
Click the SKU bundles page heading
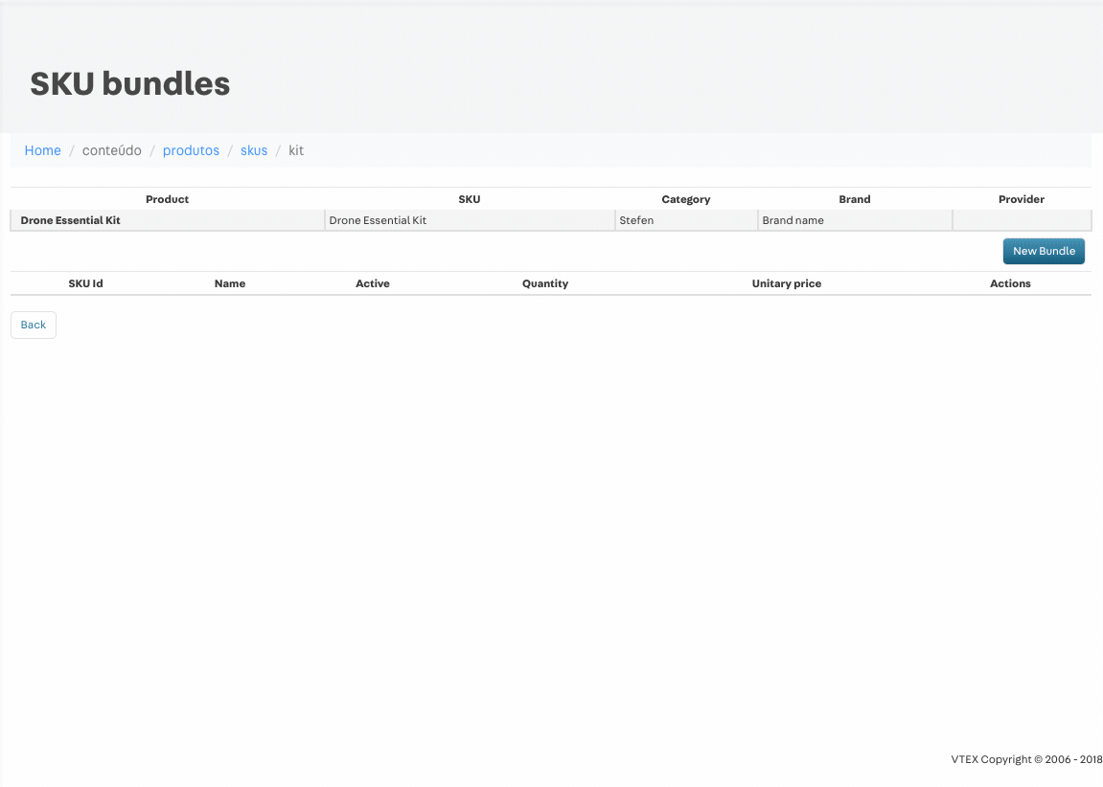pos(130,83)
